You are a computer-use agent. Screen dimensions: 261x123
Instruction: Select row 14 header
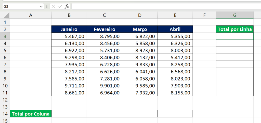[x=5, y=114]
